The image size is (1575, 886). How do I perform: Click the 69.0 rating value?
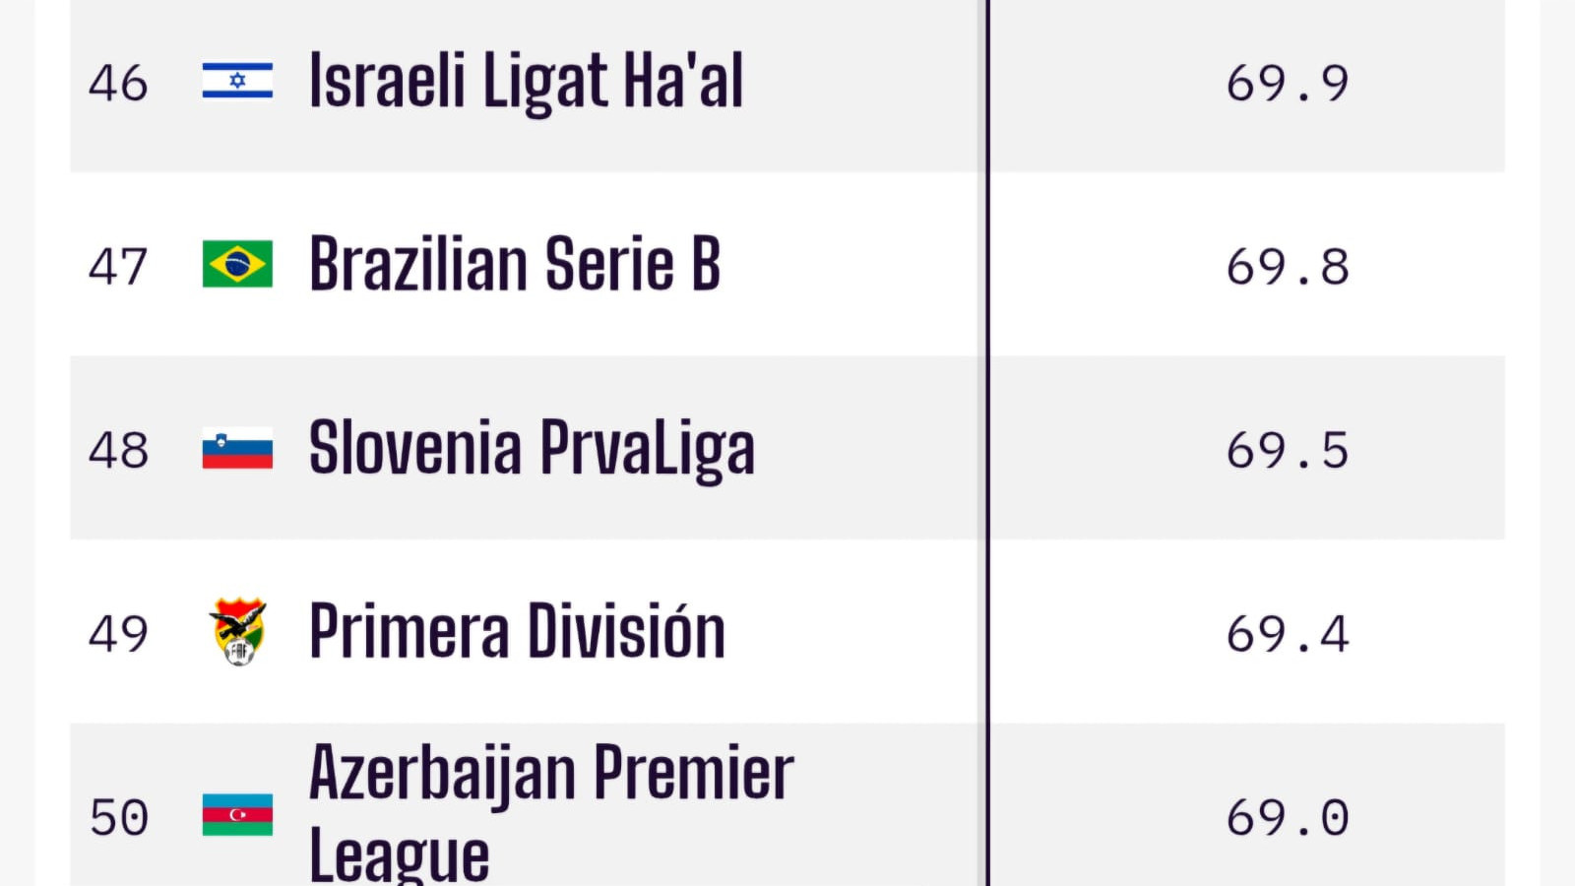point(1287,817)
